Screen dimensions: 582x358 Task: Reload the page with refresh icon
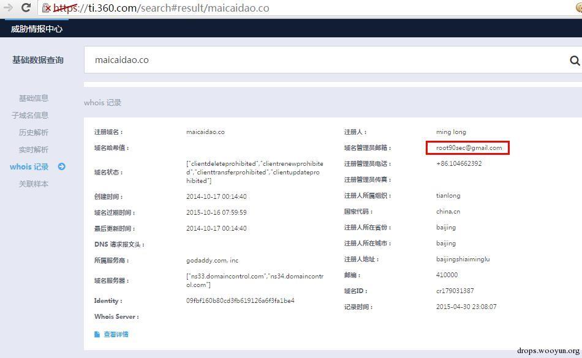(x=26, y=7)
